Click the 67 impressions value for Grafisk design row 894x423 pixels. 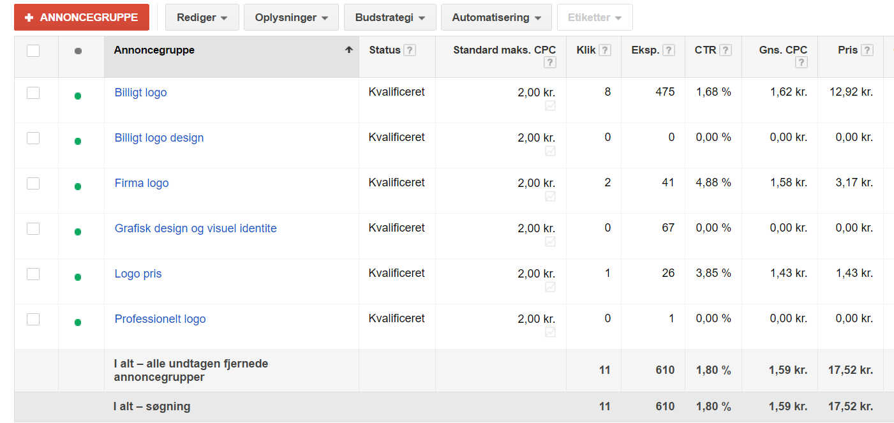(668, 228)
